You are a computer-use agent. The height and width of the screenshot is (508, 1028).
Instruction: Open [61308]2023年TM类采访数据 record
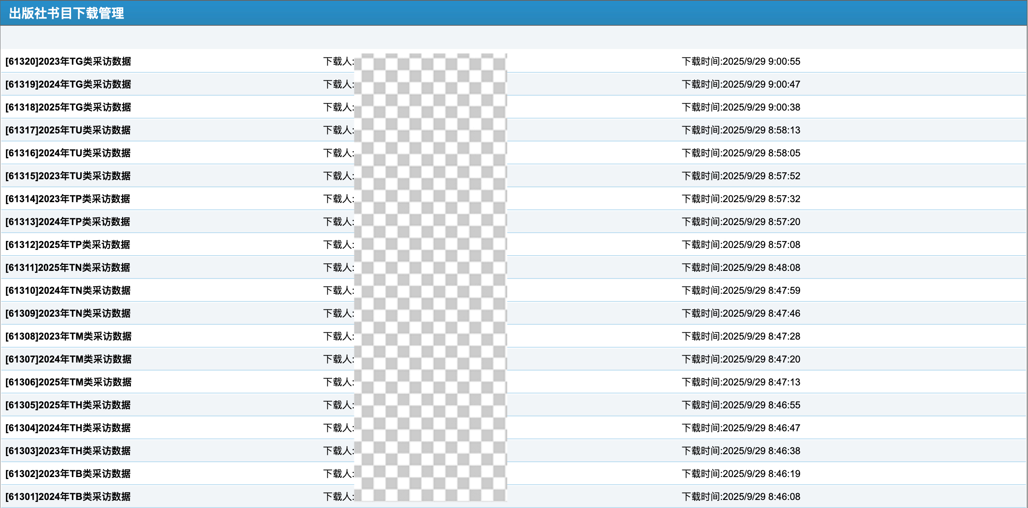(68, 336)
